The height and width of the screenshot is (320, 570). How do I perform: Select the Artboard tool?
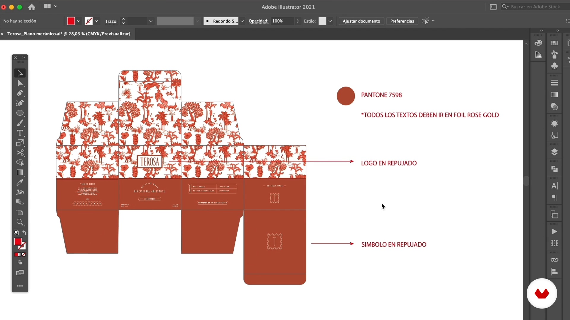20,212
